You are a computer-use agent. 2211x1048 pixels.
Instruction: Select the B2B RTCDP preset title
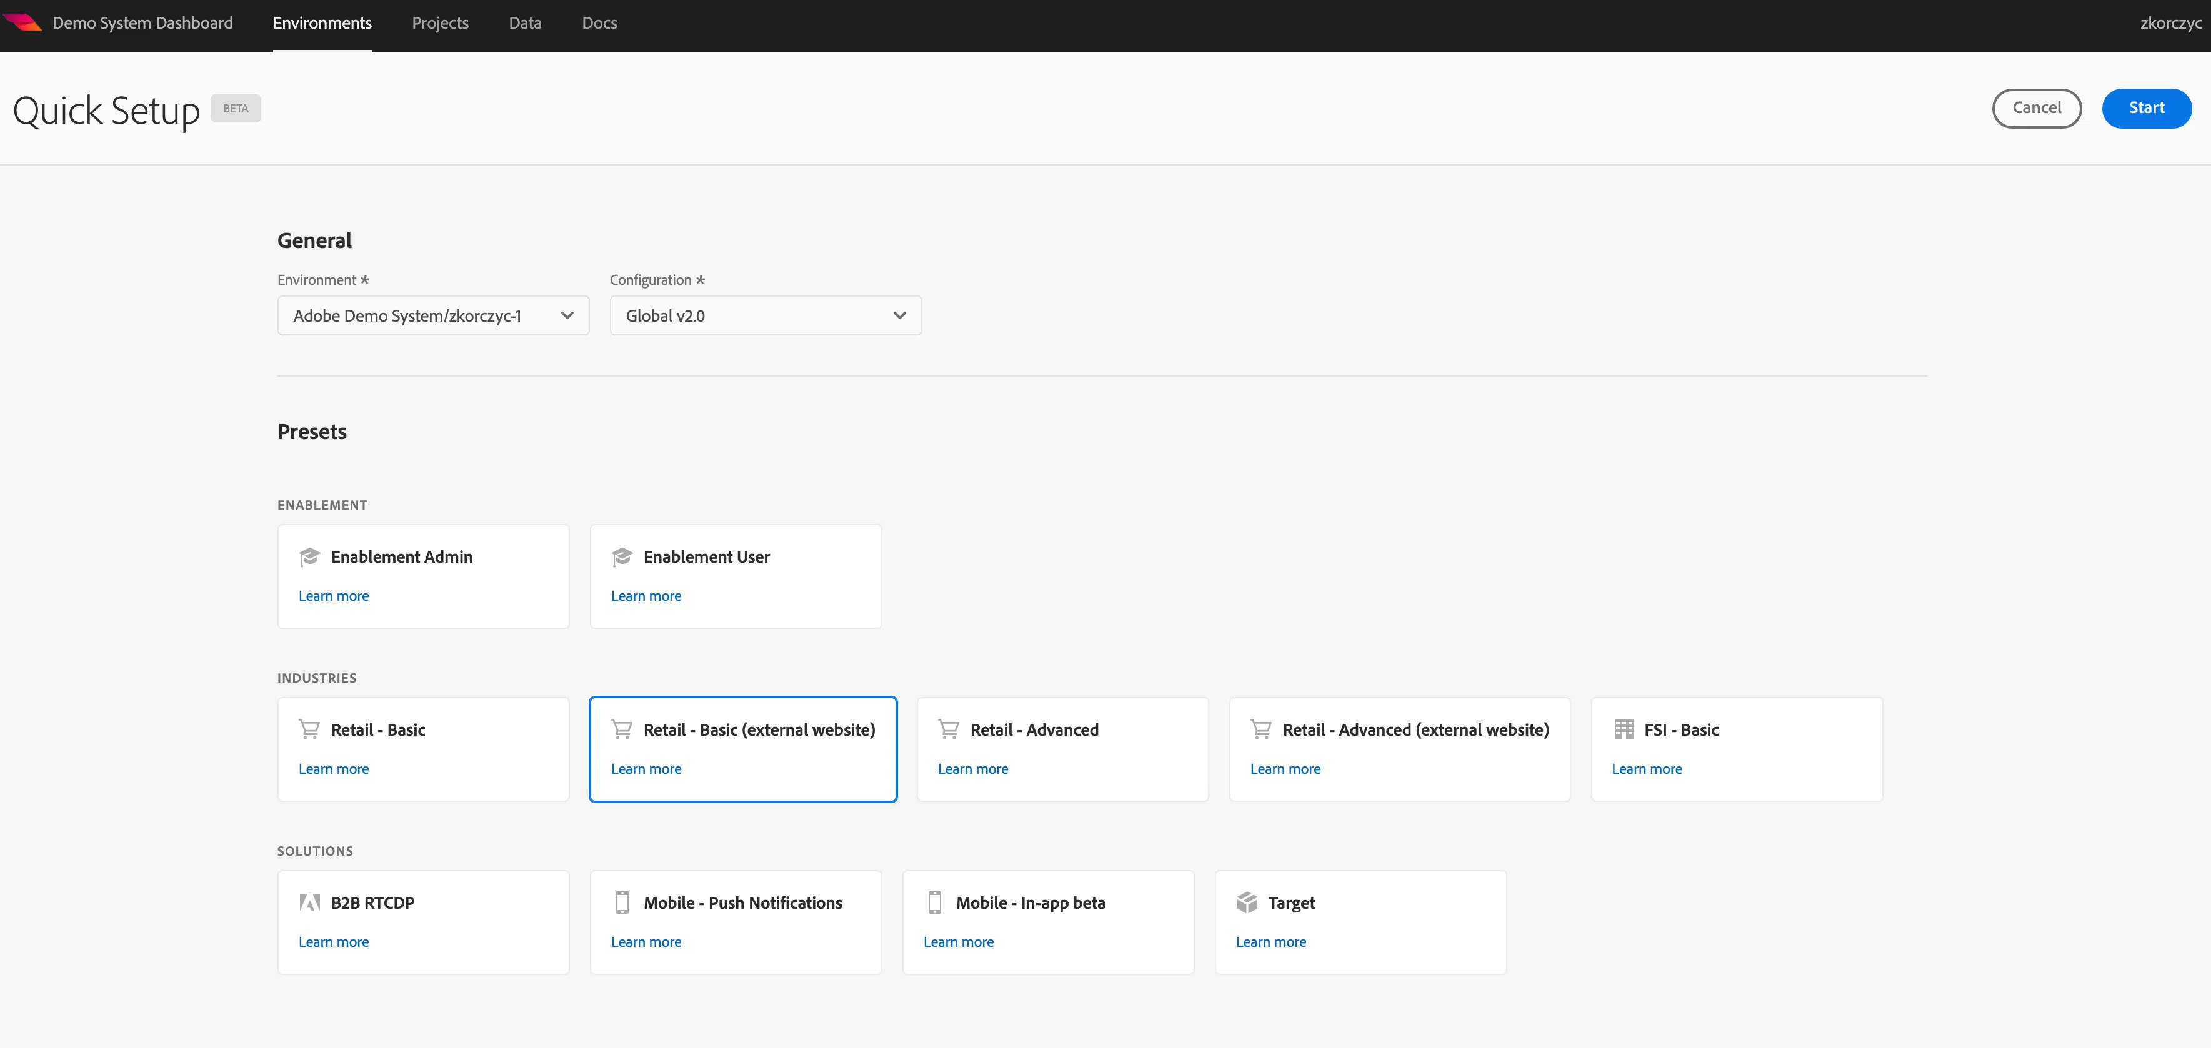tap(372, 903)
